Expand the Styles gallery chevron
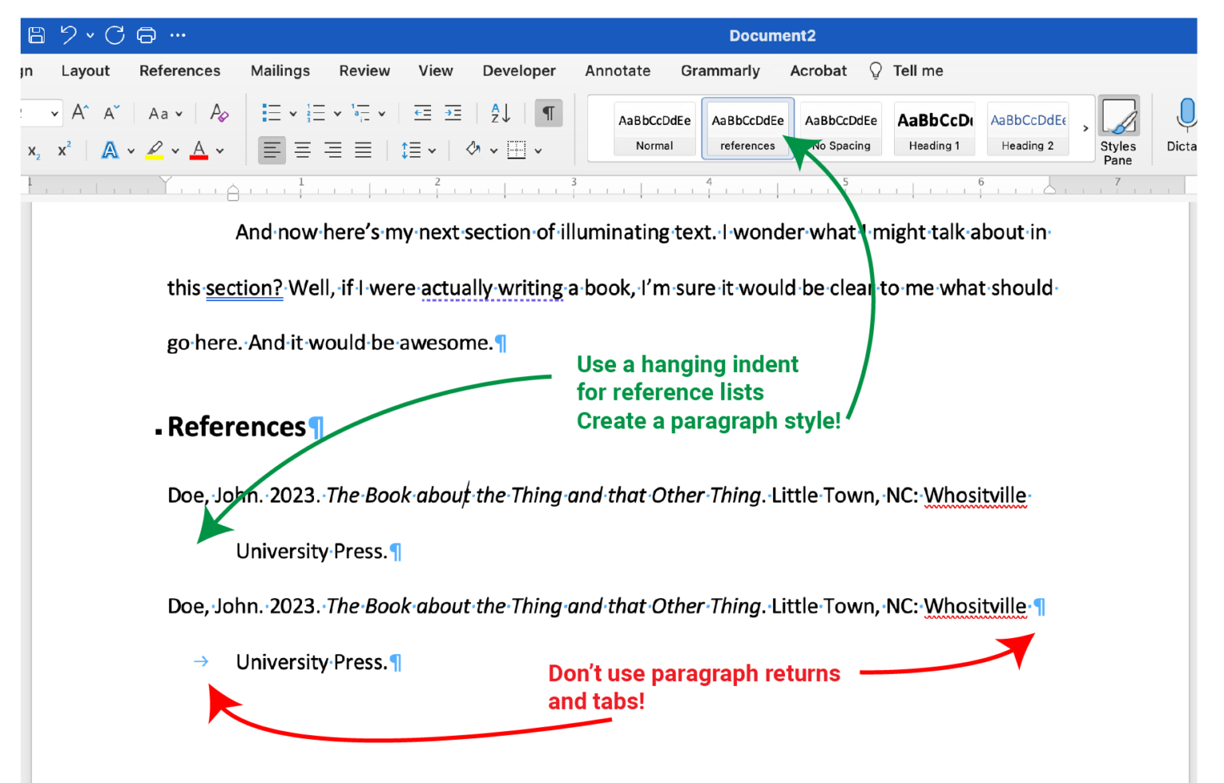1224x783 pixels. point(1085,127)
